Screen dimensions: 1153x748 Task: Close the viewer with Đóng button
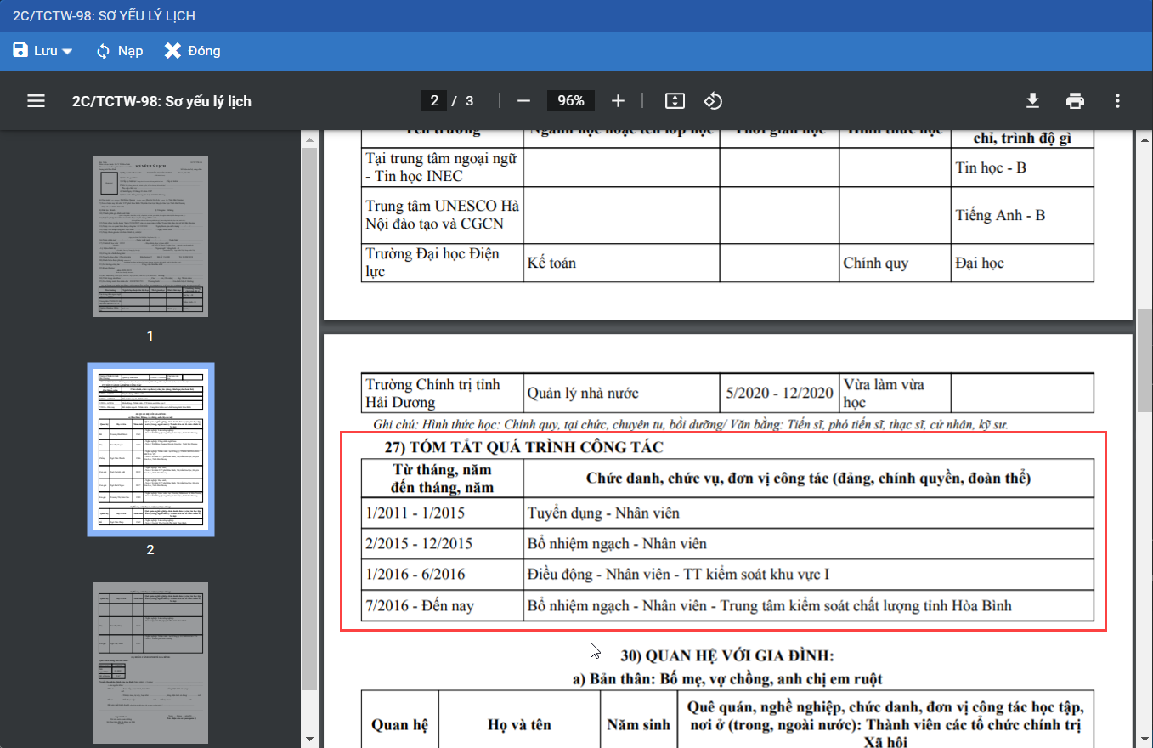click(x=193, y=51)
